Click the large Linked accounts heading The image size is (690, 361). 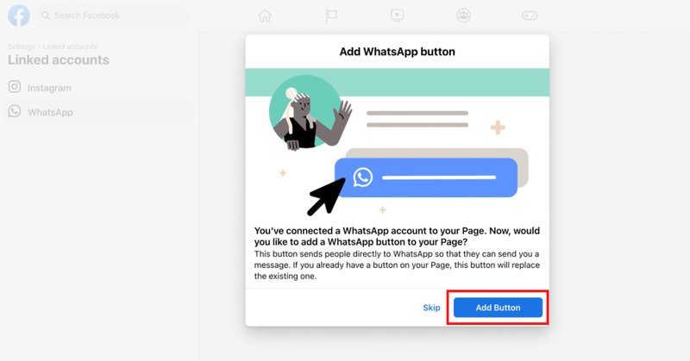[x=59, y=59]
